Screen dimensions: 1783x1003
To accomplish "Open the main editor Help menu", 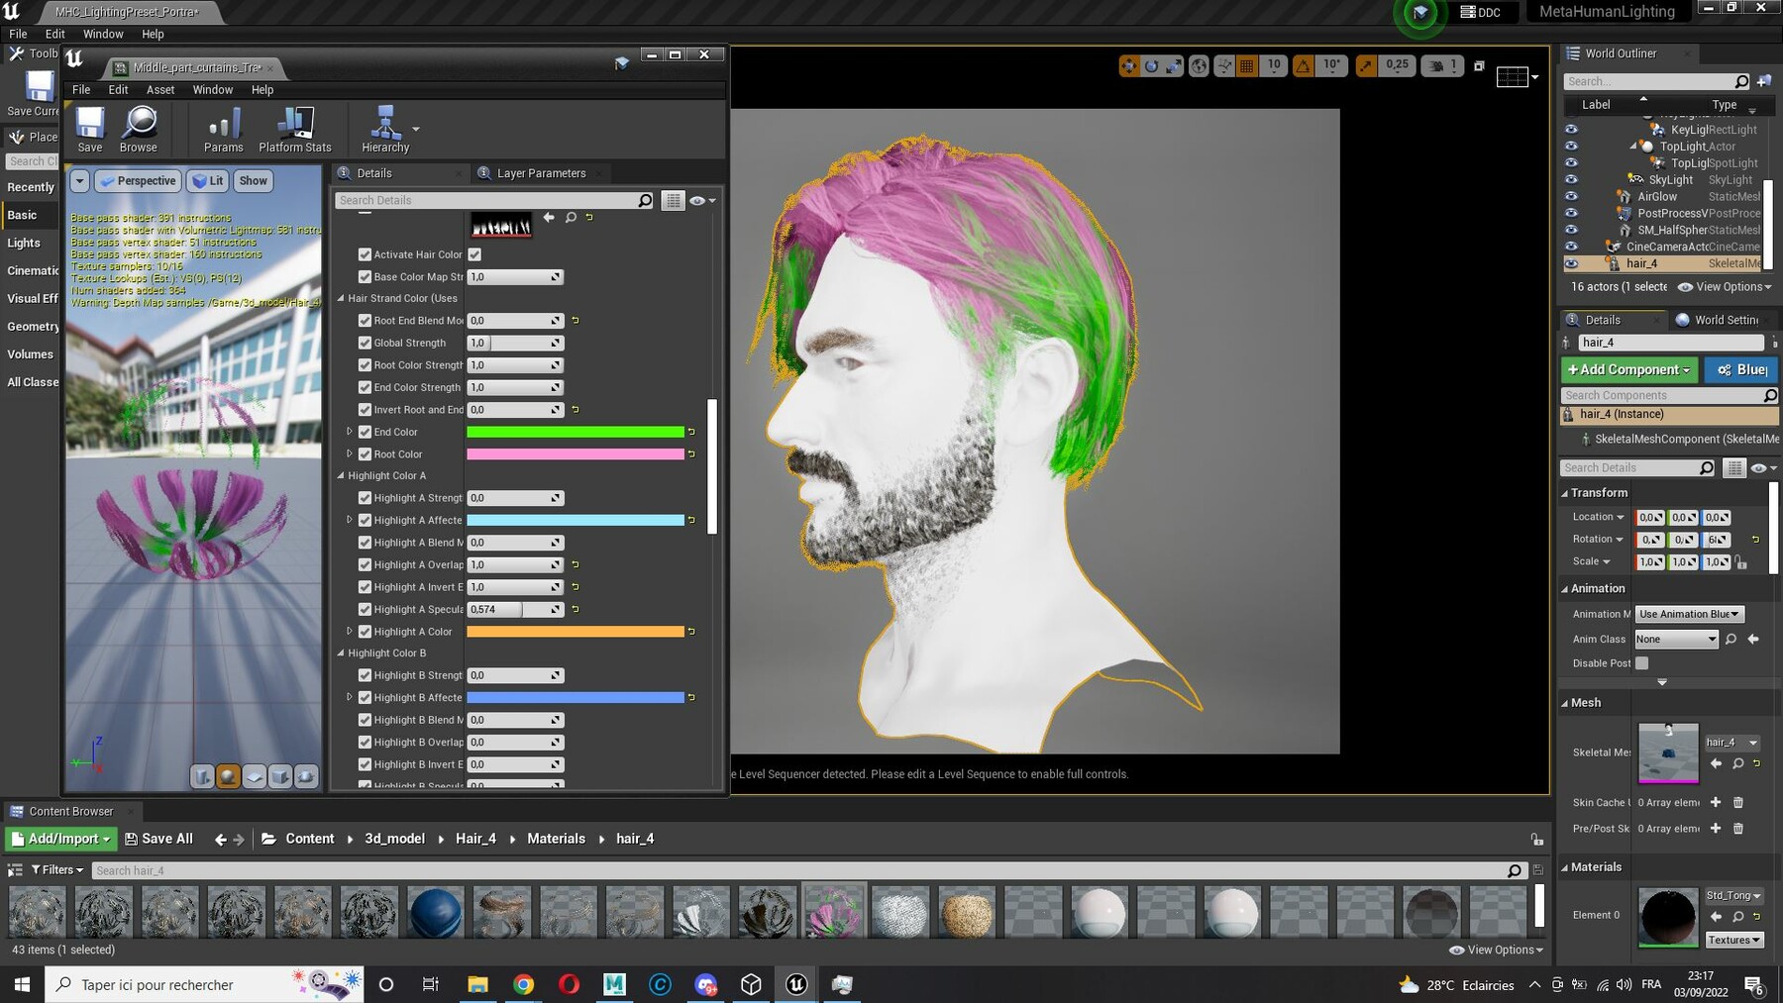I will 153,34.
